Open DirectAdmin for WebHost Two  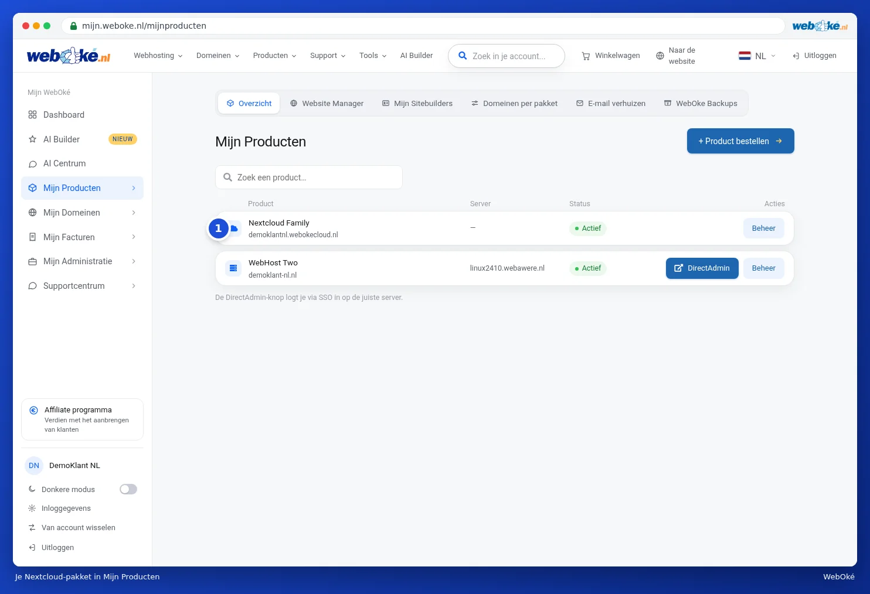click(x=702, y=268)
